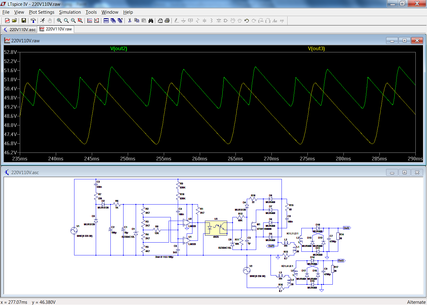Screen dimensions: 427x305
Task: Click the Pick Visible Traces icon
Action: (x=90, y=21)
